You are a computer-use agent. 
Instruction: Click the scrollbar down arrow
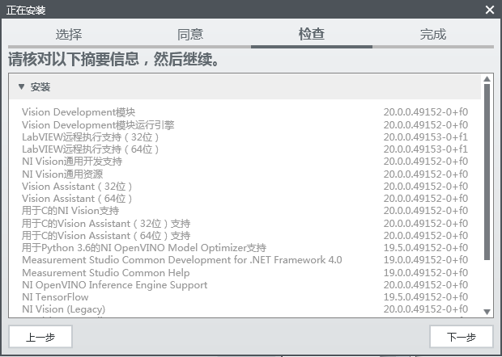(x=487, y=312)
